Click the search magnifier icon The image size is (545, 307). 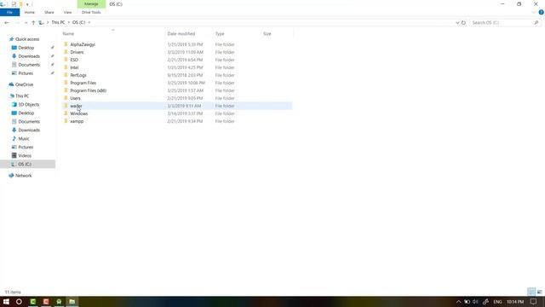(536, 23)
